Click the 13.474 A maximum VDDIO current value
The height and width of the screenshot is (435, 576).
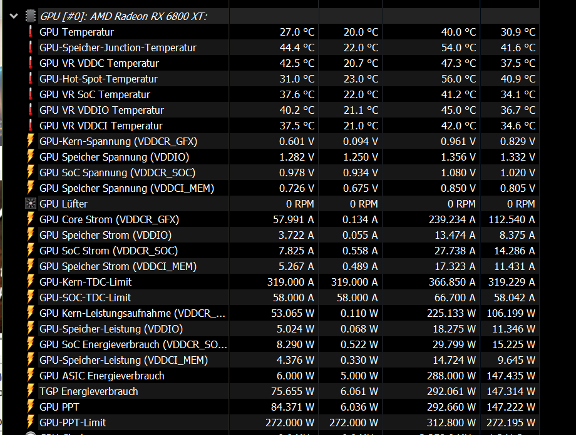click(x=455, y=235)
